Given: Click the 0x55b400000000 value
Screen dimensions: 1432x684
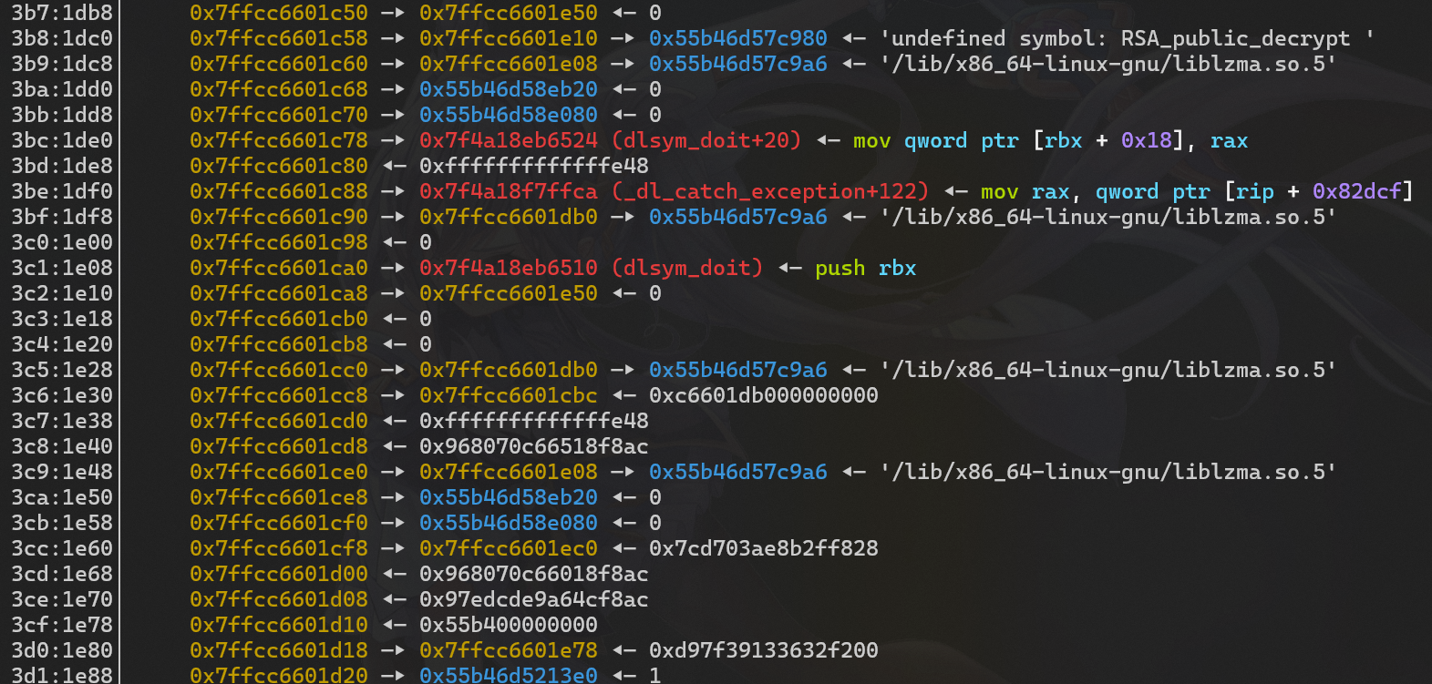Looking at the screenshot, I should [x=509, y=625].
